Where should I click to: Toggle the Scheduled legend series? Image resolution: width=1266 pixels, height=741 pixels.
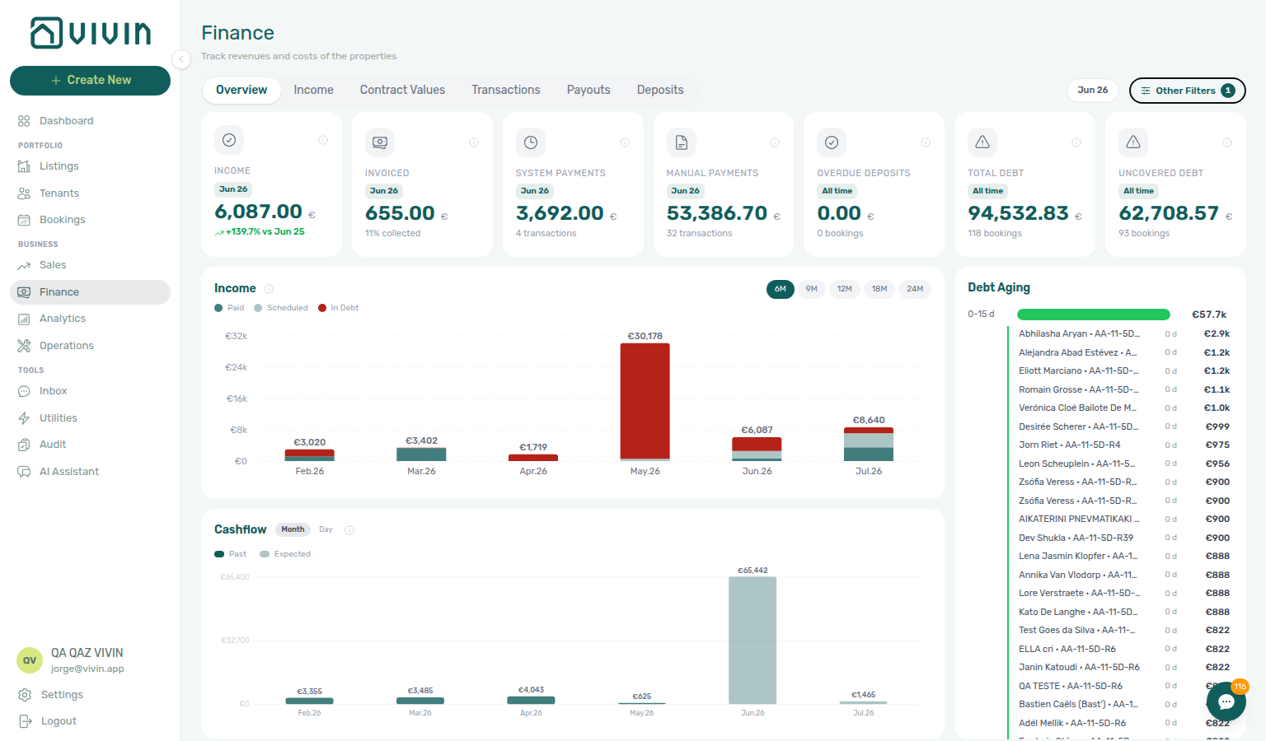tap(280, 308)
